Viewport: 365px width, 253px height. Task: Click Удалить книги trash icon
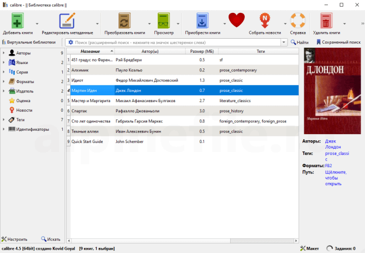click(326, 21)
